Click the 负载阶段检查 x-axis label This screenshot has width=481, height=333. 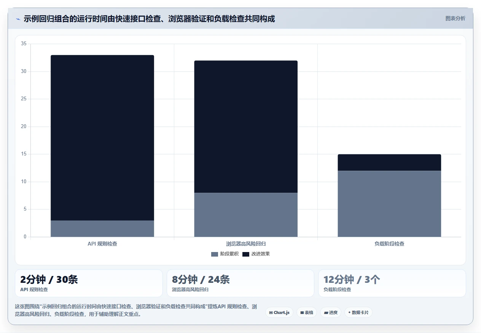pyautogui.click(x=389, y=244)
